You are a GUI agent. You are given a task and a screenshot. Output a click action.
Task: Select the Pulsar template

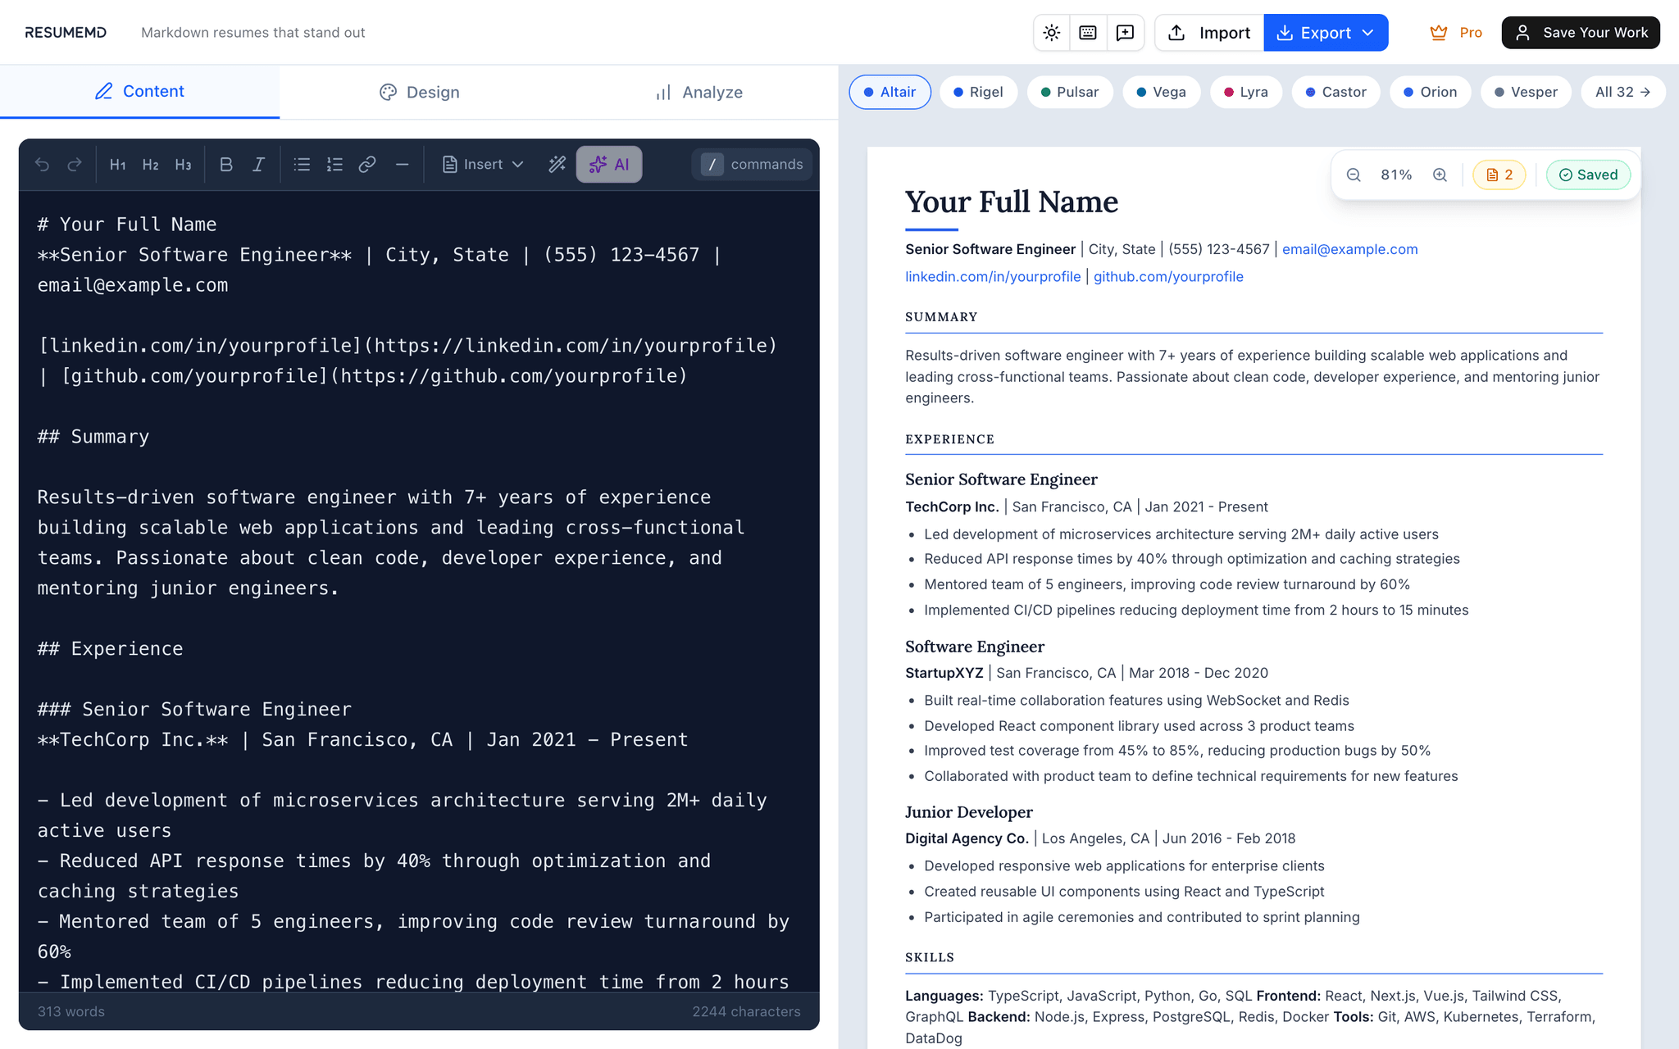coord(1070,92)
